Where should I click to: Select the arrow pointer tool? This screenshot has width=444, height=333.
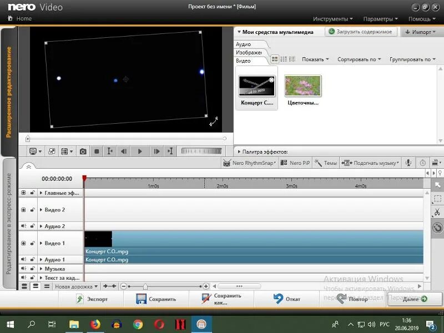(437, 185)
